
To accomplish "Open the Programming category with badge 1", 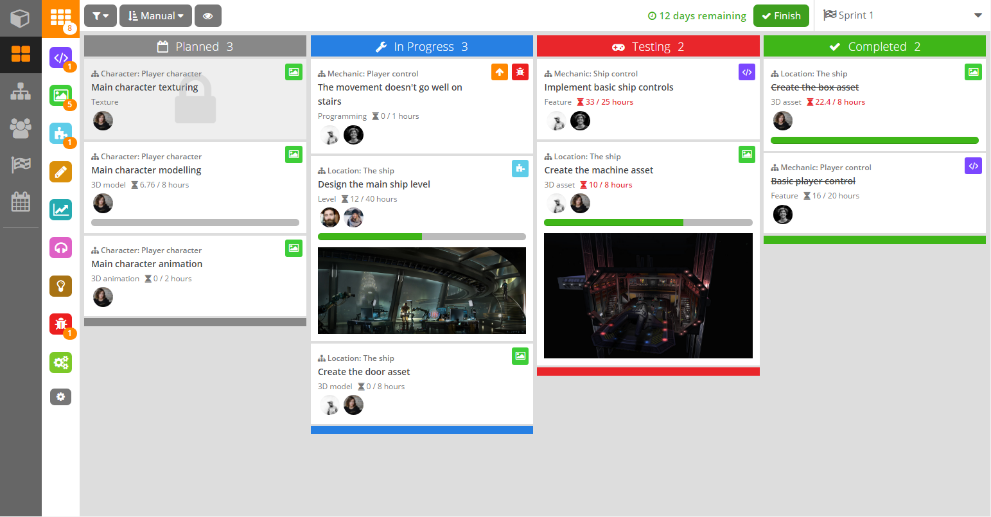I will point(61,58).
